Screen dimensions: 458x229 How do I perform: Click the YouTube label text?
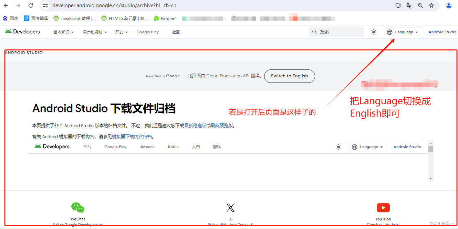pyautogui.click(x=383, y=219)
